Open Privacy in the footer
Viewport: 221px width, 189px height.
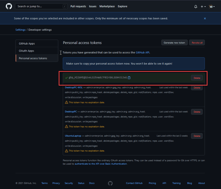[56, 183]
